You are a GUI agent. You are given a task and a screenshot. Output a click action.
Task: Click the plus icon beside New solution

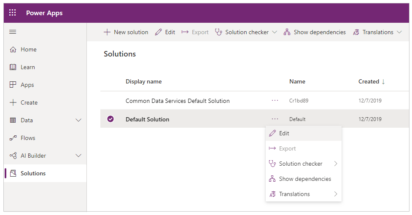(x=107, y=32)
